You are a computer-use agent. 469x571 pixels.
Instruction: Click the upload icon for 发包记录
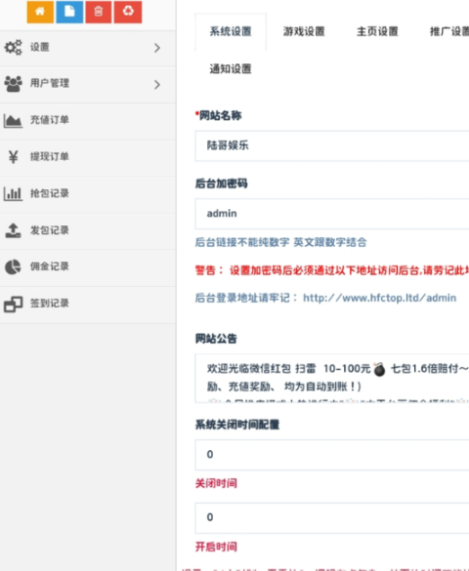13,230
